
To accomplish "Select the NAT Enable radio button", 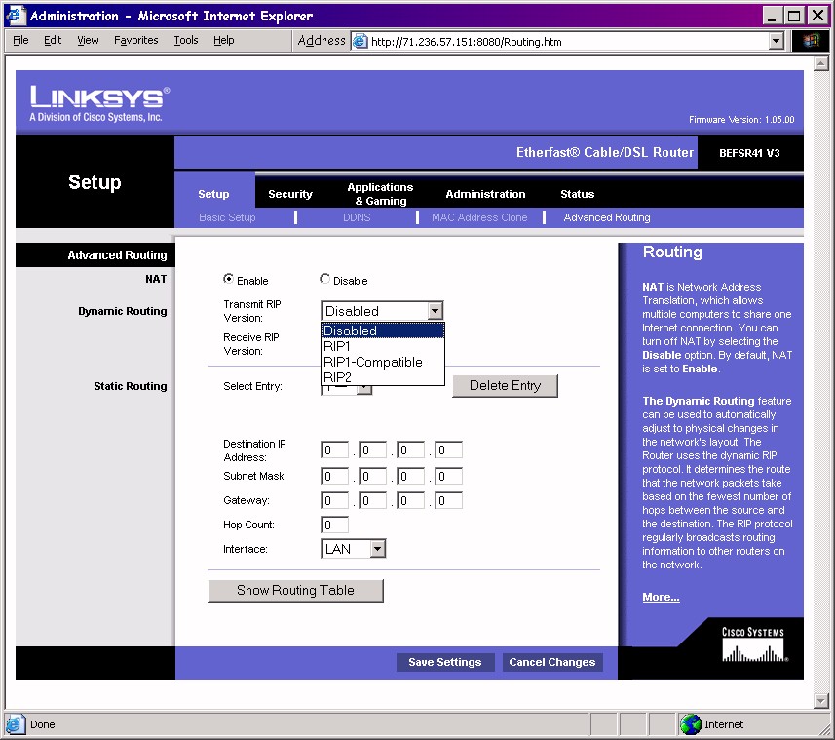I will tap(229, 279).
